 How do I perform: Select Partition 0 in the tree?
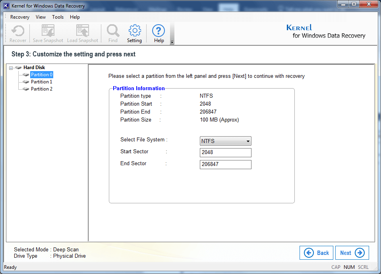[42, 75]
